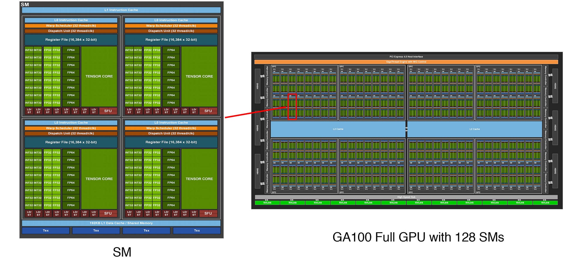This screenshot has width=587, height=263.
Task: Click the bottom-left partition's Dispatch Unit bar
Action: click(71, 133)
